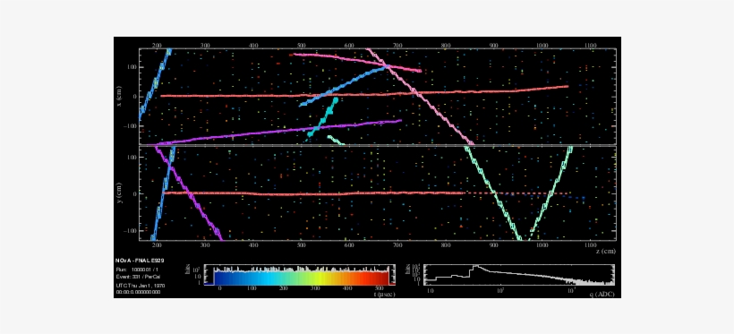Click the dark blue end of the time color scale

pyautogui.click(x=220, y=278)
